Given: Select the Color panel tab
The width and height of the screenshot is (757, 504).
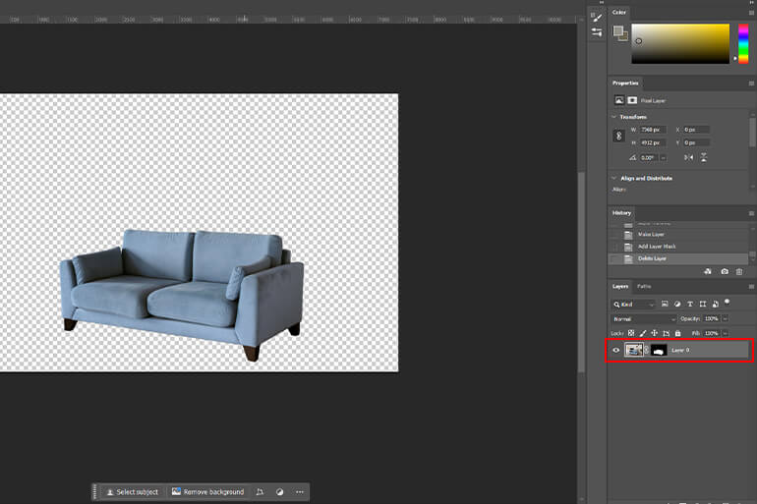Looking at the screenshot, I should coord(619,13).
